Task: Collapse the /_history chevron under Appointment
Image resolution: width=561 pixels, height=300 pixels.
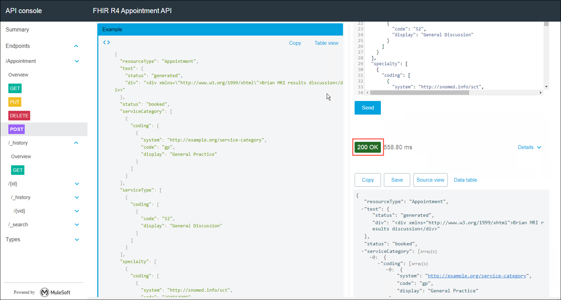Action: coord(76,143)
